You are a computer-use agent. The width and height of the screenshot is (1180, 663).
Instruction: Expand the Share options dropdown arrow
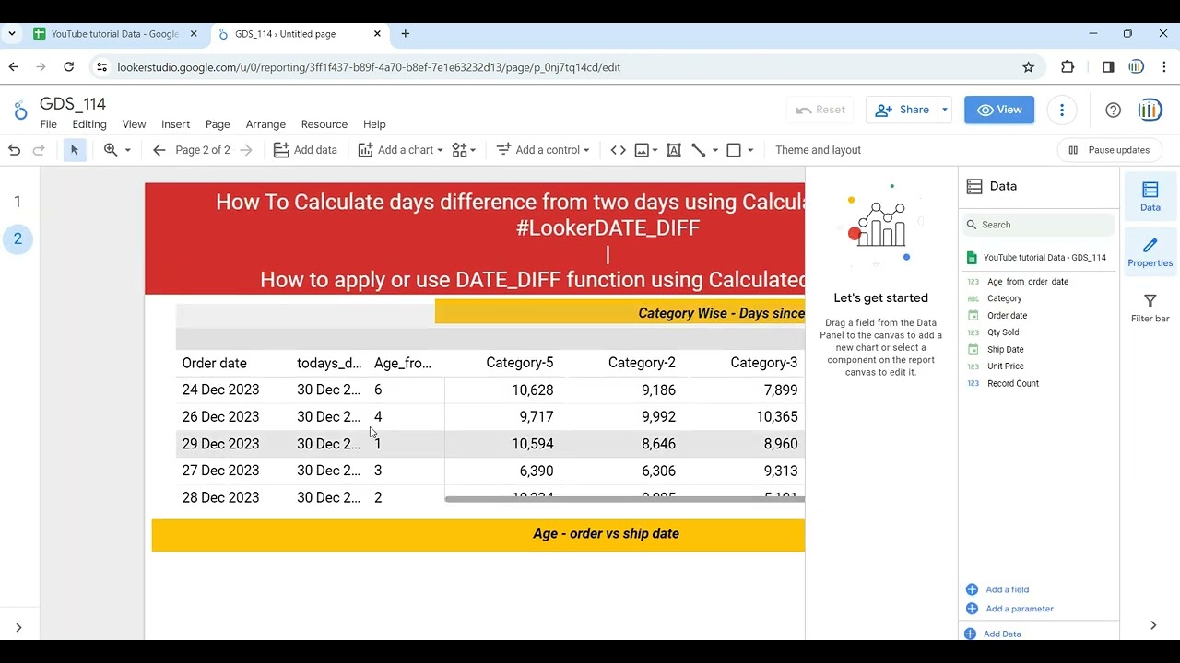tap(944, 110)
